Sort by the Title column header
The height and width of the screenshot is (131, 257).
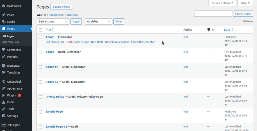pos(48,30)
